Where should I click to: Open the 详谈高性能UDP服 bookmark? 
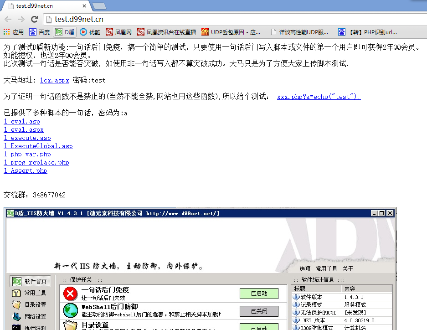click(299, 32)
